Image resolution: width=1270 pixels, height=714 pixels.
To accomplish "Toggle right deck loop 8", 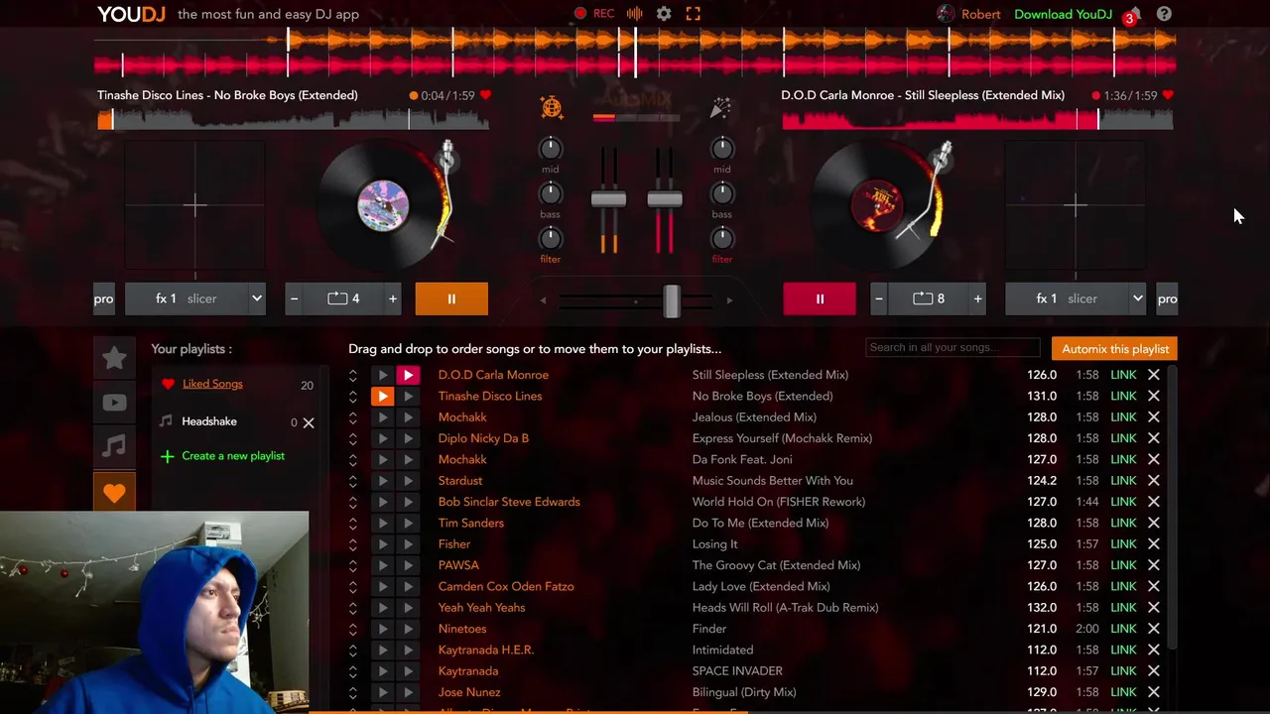I will coord(929,298).
